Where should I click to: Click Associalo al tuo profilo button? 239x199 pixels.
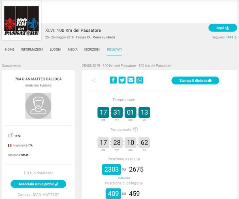click(38, 184)
